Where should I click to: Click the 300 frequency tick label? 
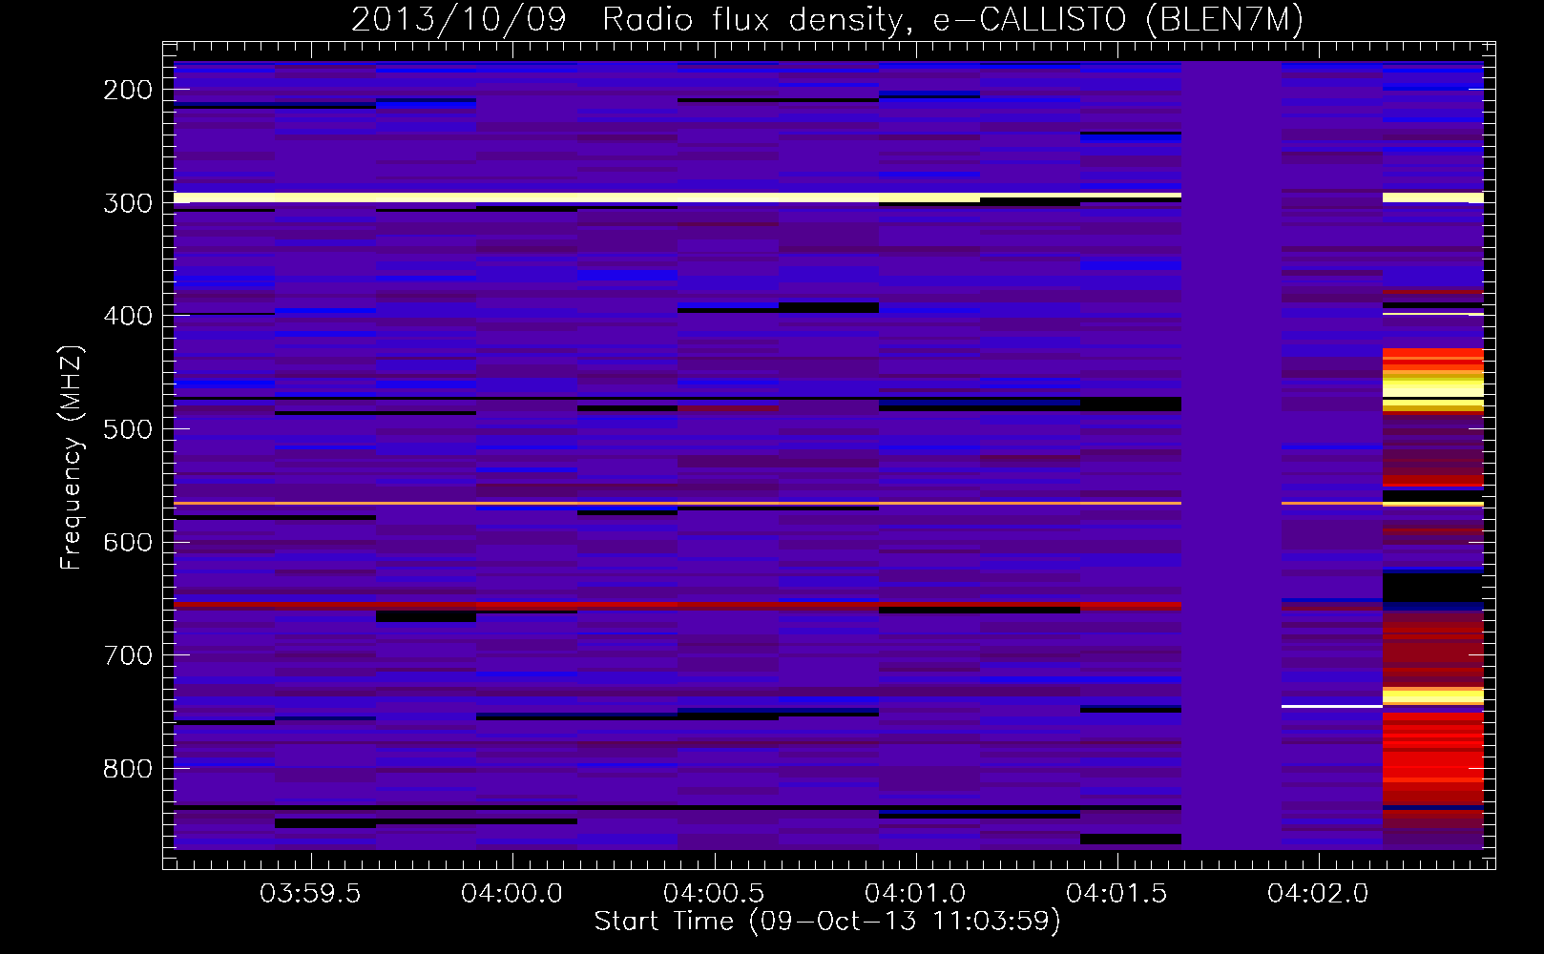pyautogui.click(x=128, y=203)
